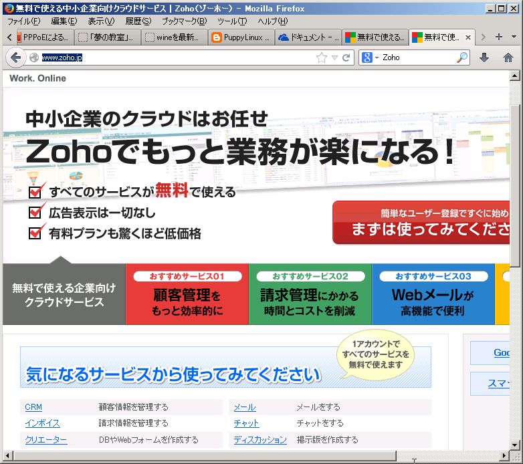Click vertical scrollbar up arrow

(515, 76)
